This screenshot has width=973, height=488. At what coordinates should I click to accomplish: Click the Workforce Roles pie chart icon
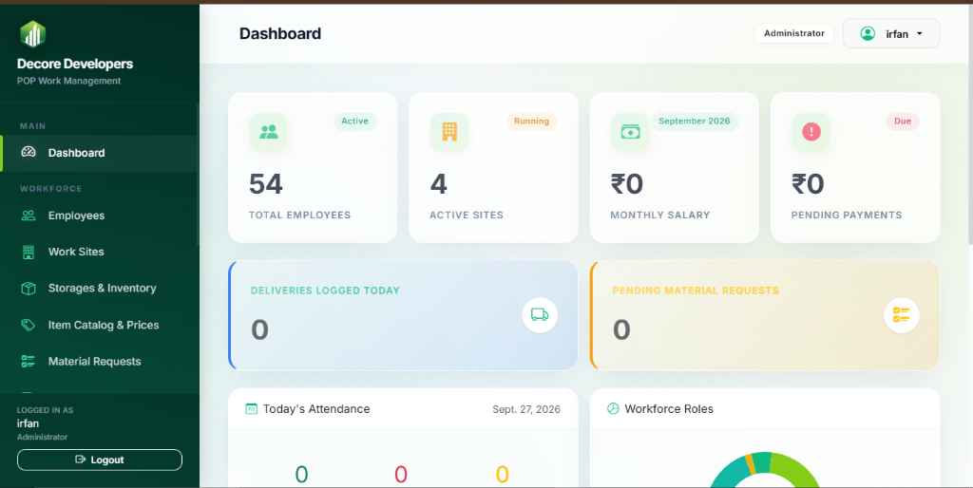pyautogui.click(x=613, y=408)
